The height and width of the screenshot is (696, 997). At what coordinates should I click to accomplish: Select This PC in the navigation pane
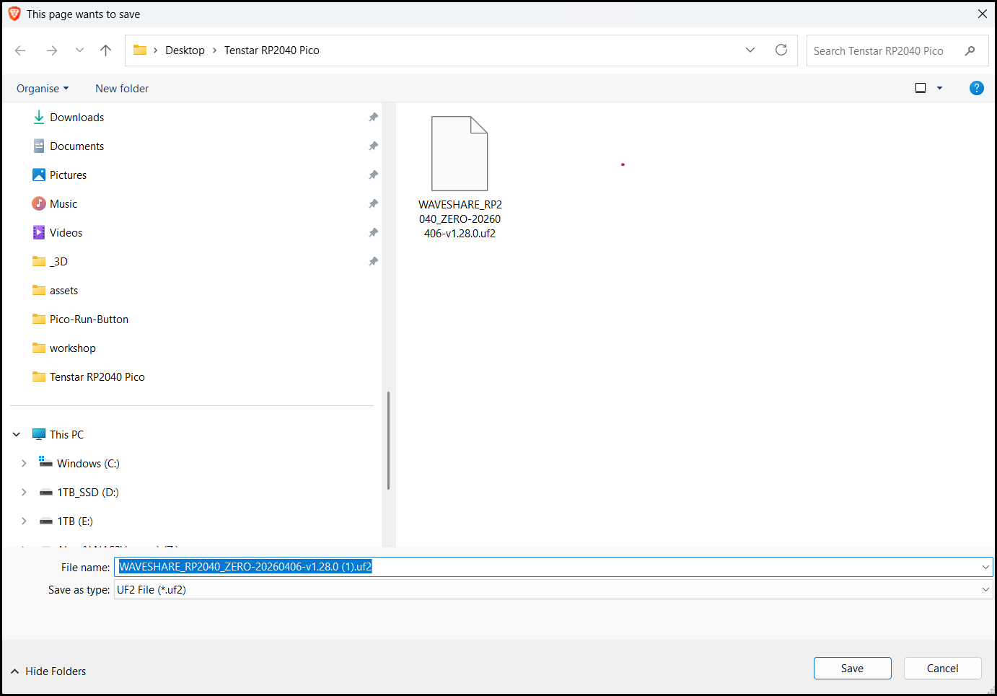67,435
